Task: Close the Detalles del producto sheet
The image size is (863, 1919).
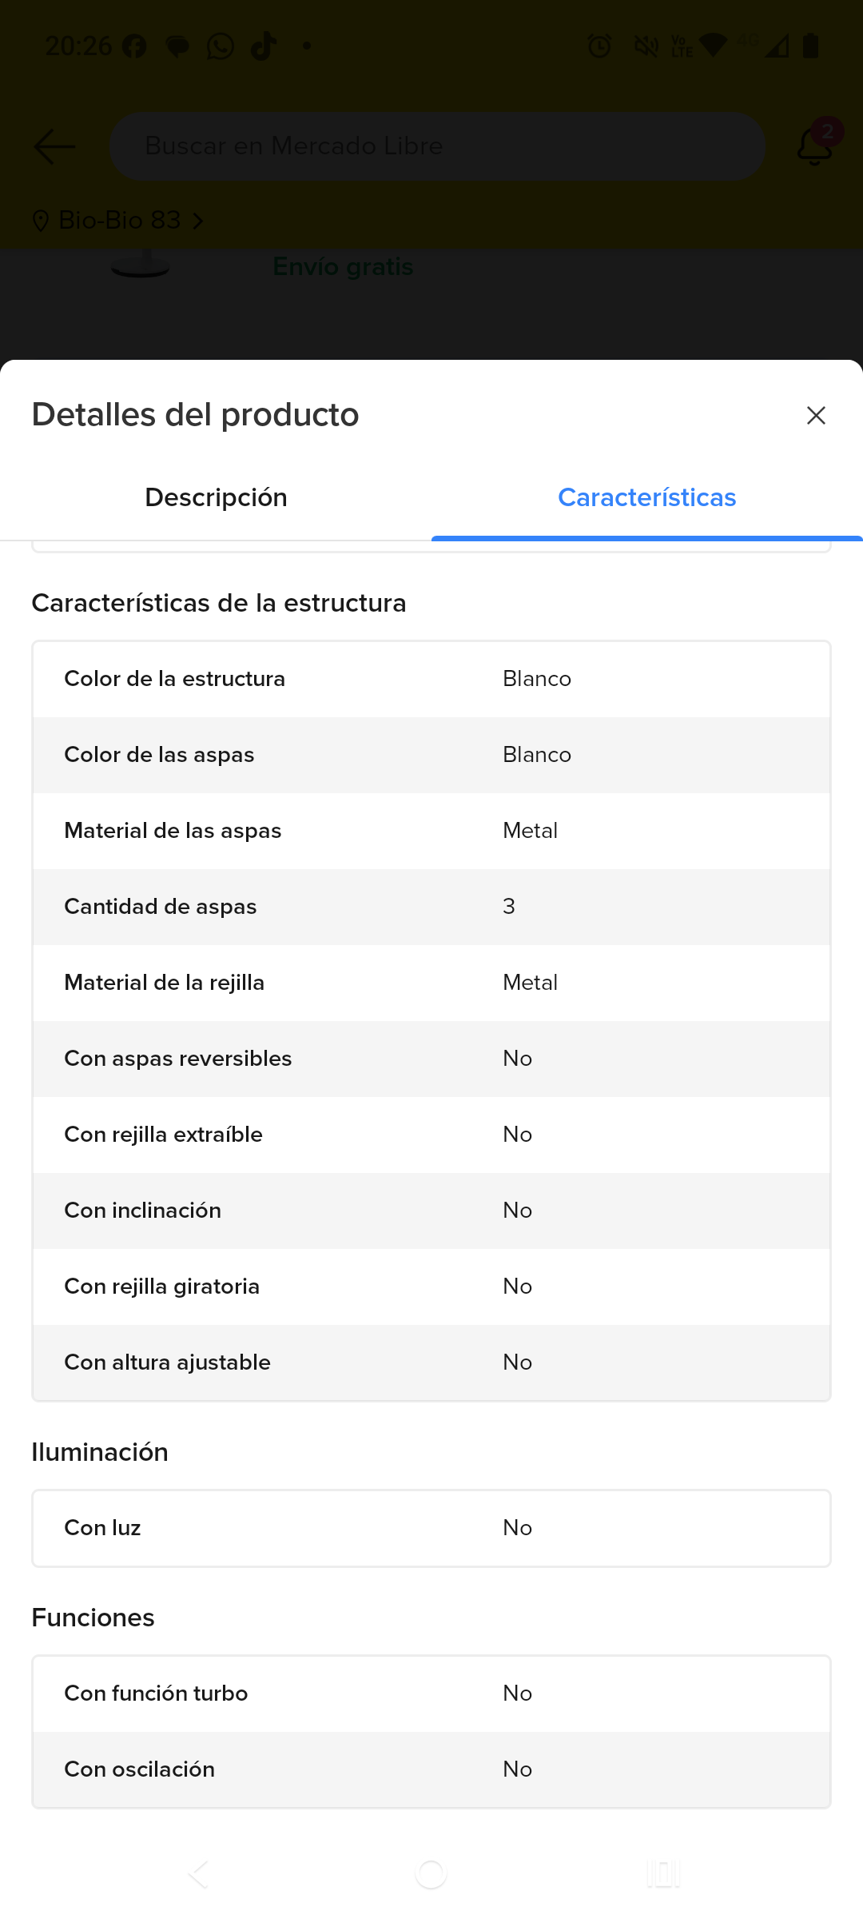Action: pyautogui.click(x=816, y=416)
